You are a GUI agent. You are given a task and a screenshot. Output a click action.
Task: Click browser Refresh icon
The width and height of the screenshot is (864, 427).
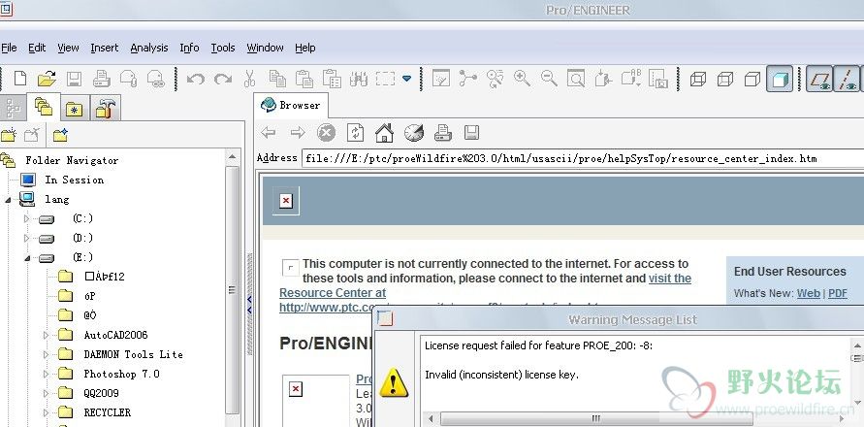coord(356,132)
